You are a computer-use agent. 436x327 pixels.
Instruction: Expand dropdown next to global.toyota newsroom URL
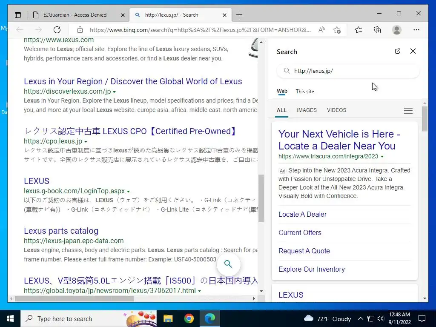click(199, 291)
